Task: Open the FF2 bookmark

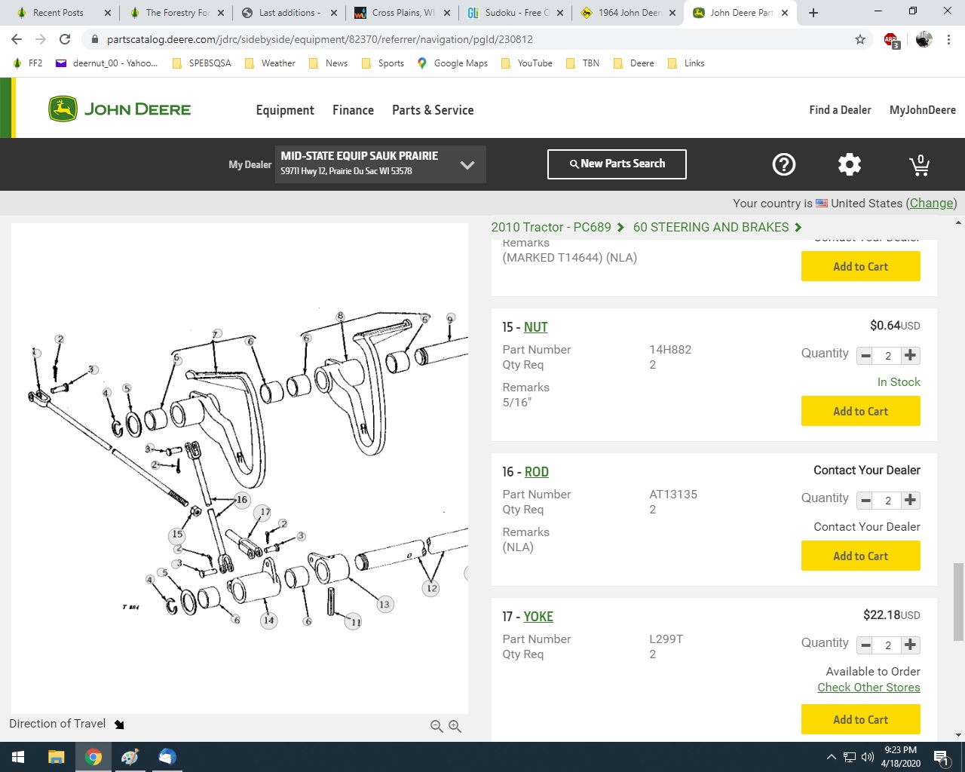Action: pos(28,63)
